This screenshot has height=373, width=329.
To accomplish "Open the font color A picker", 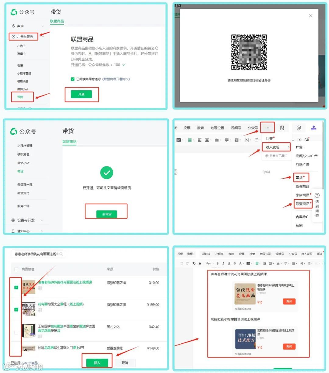I will 241,263.
